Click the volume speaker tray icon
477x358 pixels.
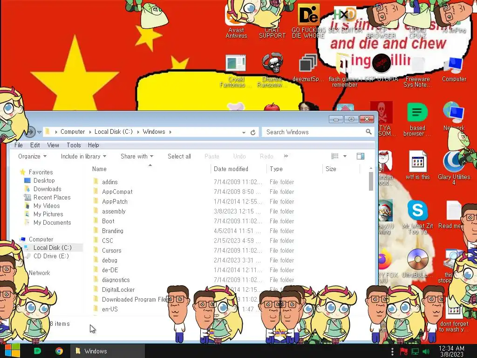coord(426,351)
